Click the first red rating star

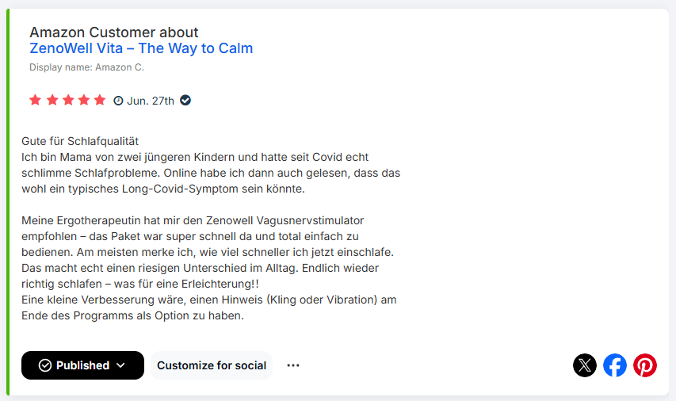[x=36, y=100]
